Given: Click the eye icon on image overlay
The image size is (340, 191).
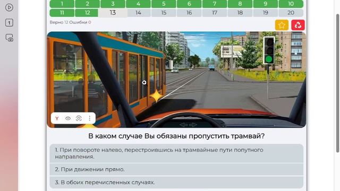Looking at the screenshot, I should coord(68,118).
